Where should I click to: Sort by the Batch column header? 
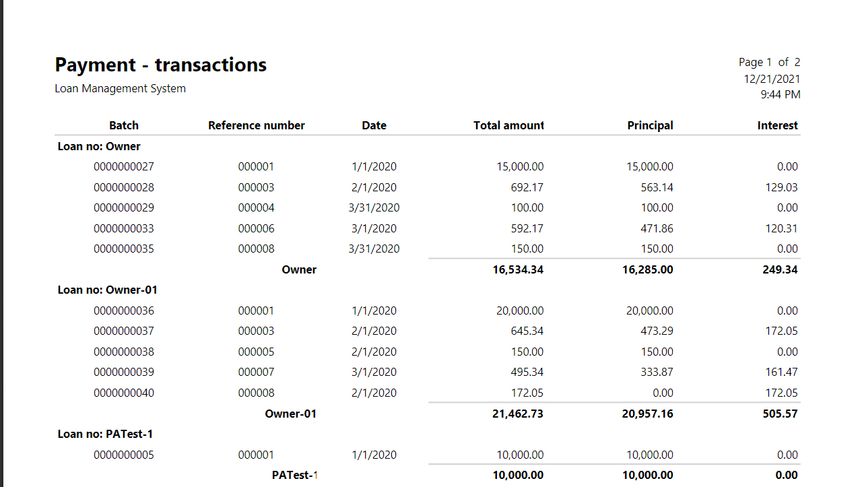[124, 125]
